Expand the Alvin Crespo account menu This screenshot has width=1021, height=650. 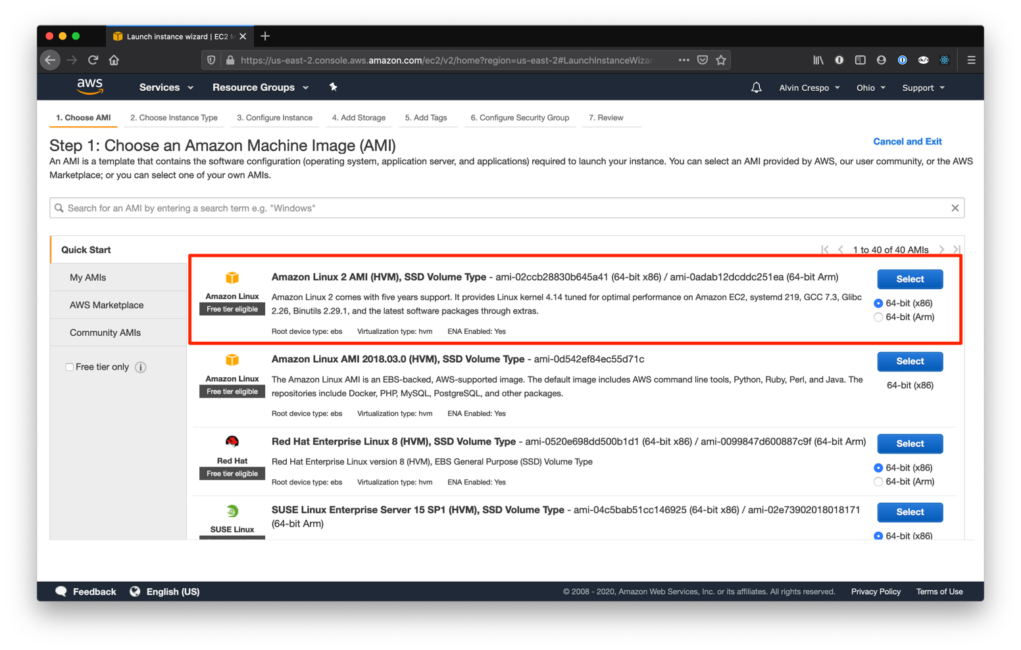[x=809, y=87]
